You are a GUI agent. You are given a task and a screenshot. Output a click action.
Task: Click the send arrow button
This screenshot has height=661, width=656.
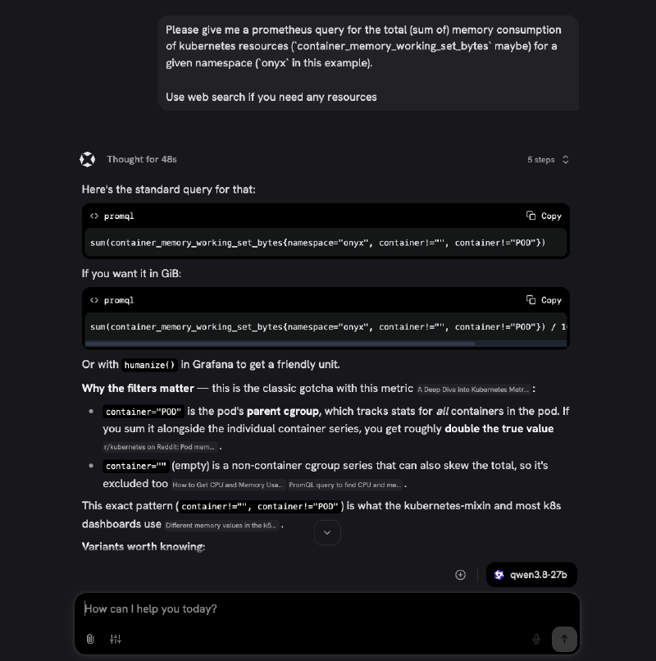coord(564,639)
